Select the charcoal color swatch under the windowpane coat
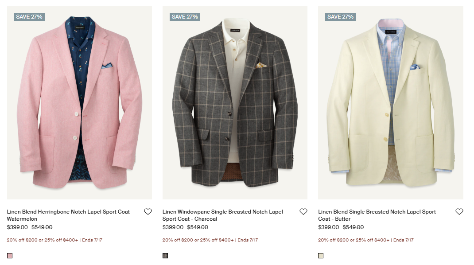Image resolution: width=474 pixels, height=265 pixels. (165, 255)
